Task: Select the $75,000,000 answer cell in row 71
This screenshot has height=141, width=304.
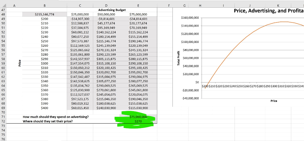Action: (x=138, y=117)
